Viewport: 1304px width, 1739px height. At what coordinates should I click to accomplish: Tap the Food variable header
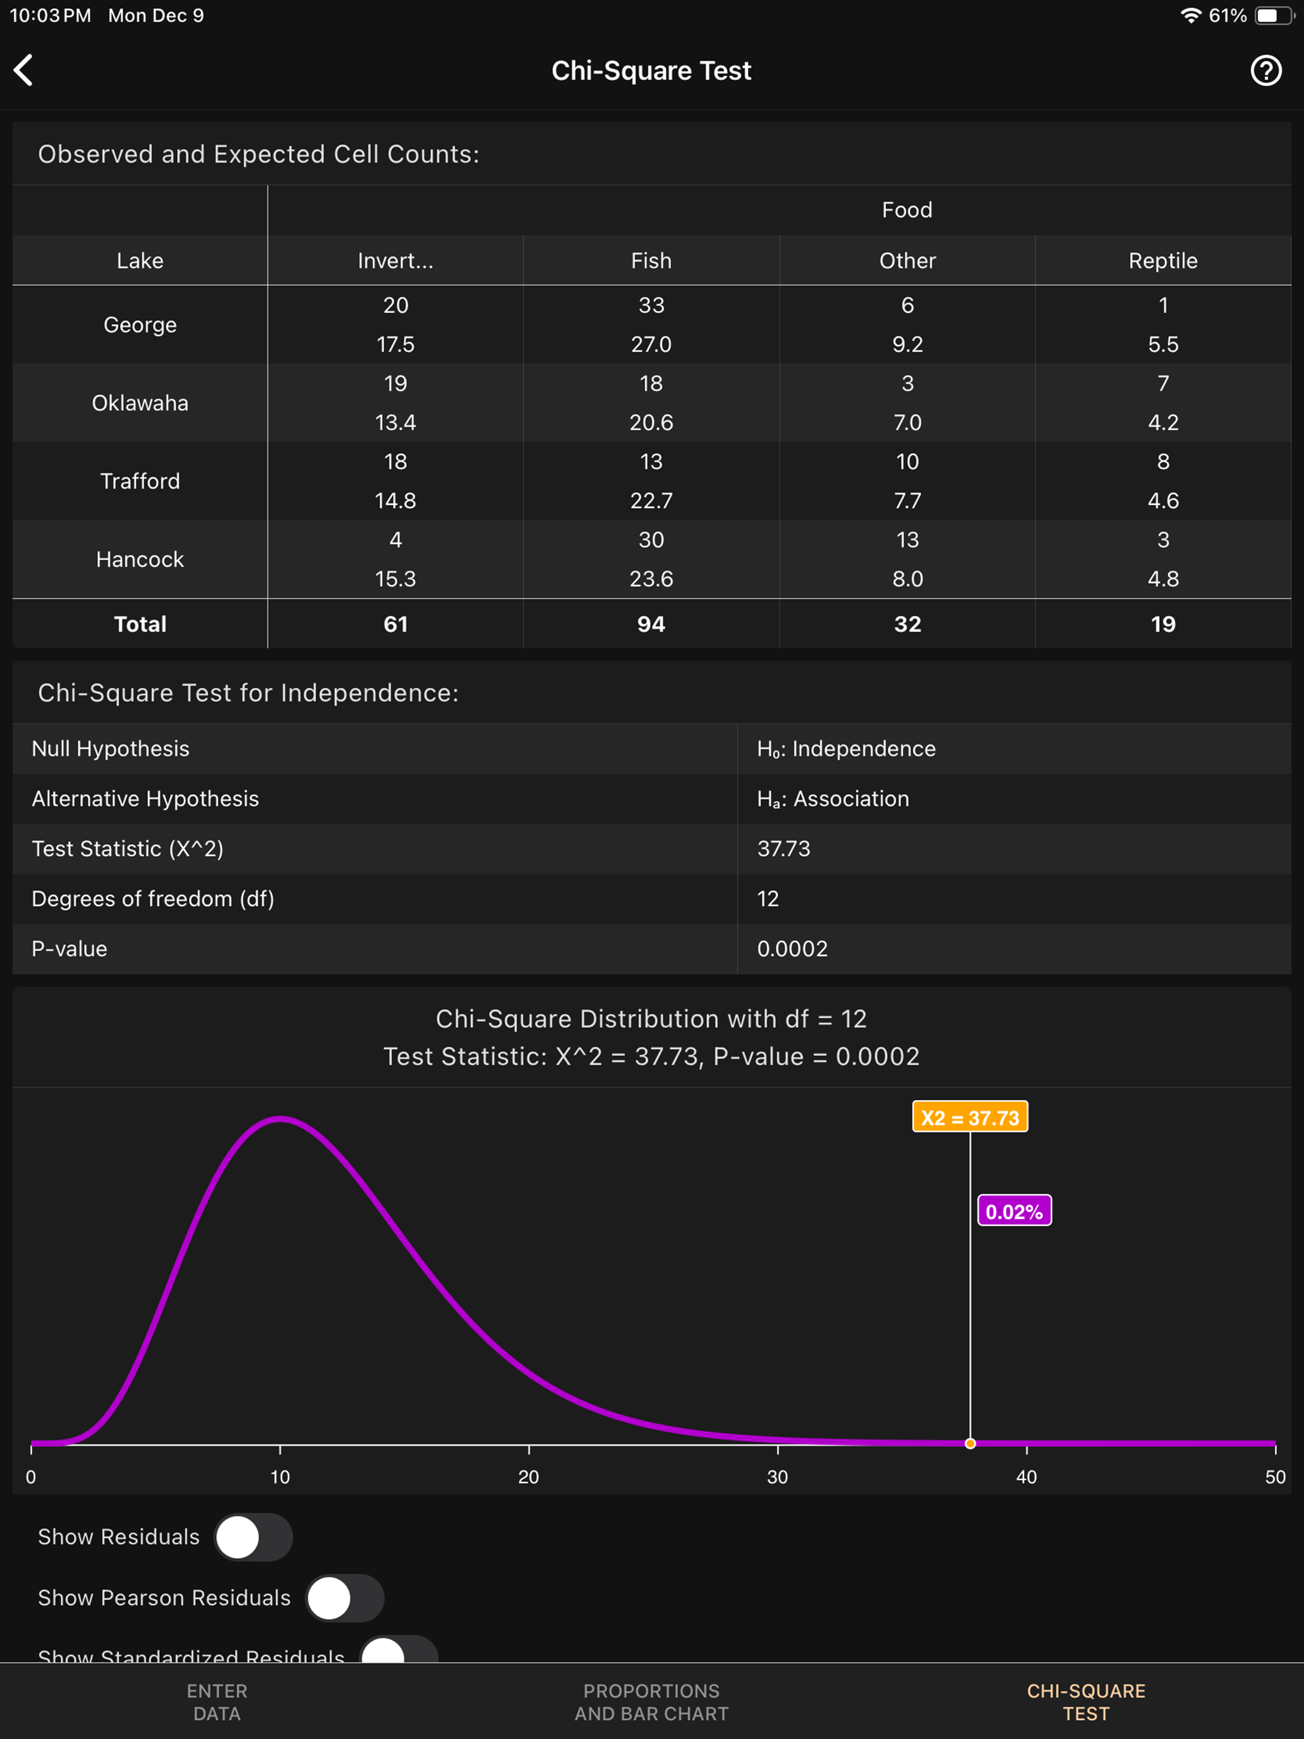(x=907, y=210)
